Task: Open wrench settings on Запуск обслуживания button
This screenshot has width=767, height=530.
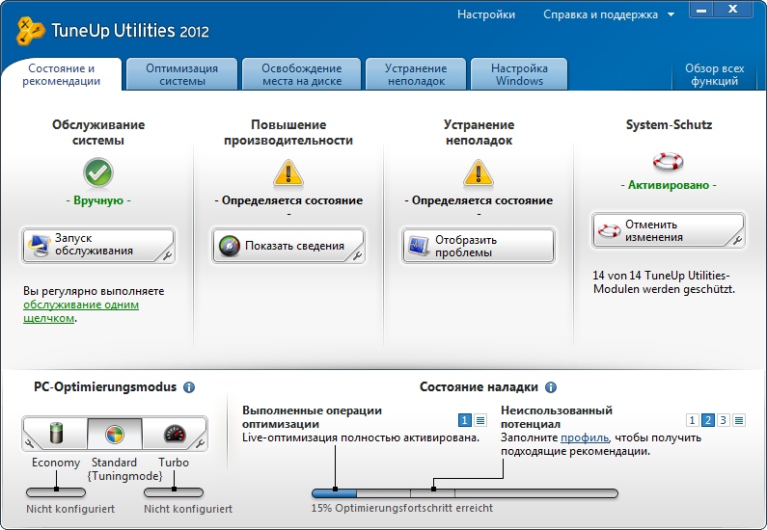Action: [167, 255]
